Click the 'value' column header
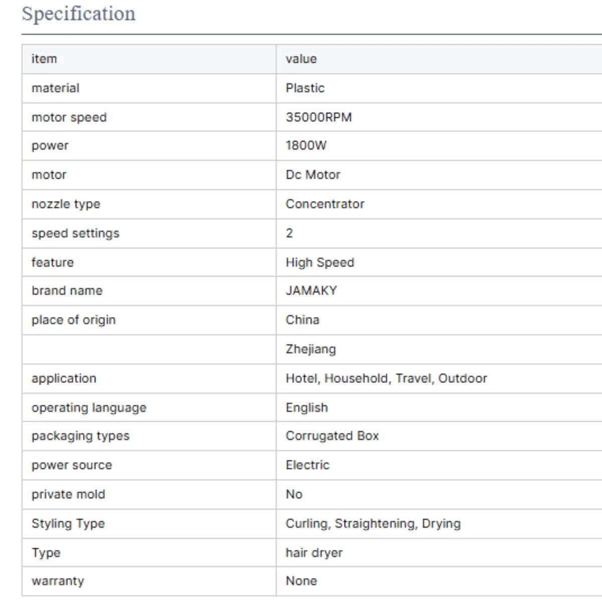This screenshot has width=602, height=602. pyautogui.click(x=301, y=59)
